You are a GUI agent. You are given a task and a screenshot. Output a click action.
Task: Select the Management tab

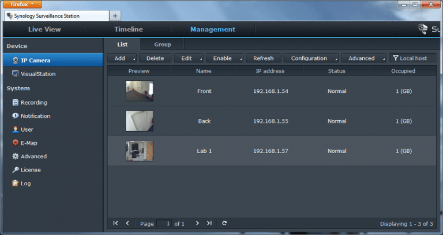tap(213, 29)
